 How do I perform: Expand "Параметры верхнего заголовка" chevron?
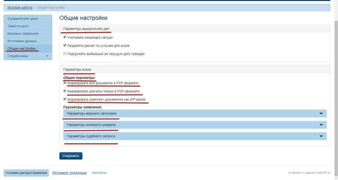pyautogui.click(x=321, y=114)
